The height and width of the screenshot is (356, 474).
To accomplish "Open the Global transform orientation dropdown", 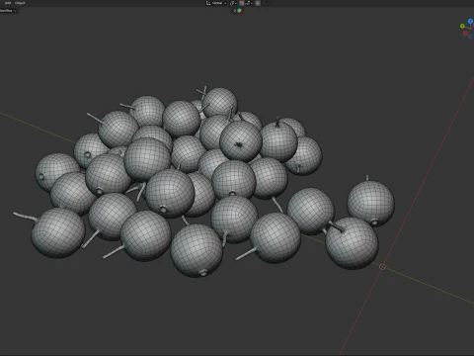I will [216, 3].
